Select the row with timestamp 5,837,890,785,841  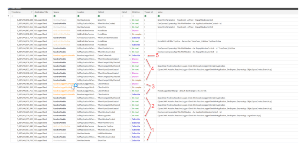[154, 83]
